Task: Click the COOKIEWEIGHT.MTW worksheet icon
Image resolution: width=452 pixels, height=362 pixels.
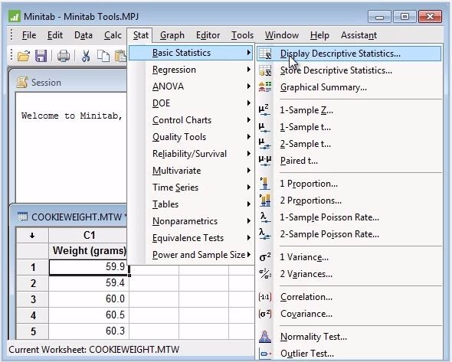Action: coord(22,217)
